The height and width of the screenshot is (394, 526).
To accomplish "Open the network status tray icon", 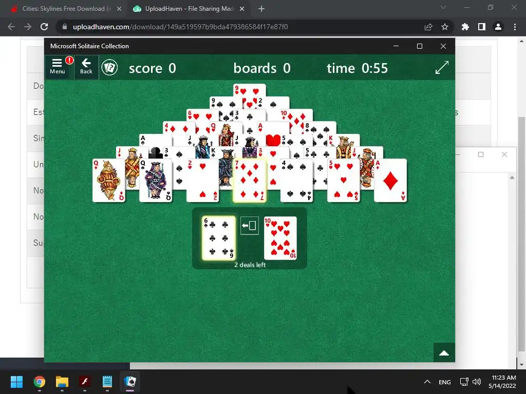I will point(464,382).
